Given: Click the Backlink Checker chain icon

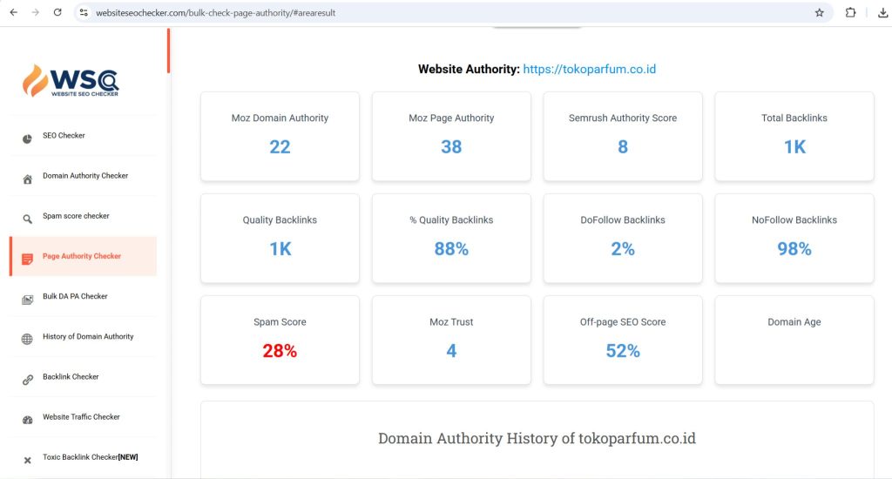Looking at the screenshot, I should (27, 379).
